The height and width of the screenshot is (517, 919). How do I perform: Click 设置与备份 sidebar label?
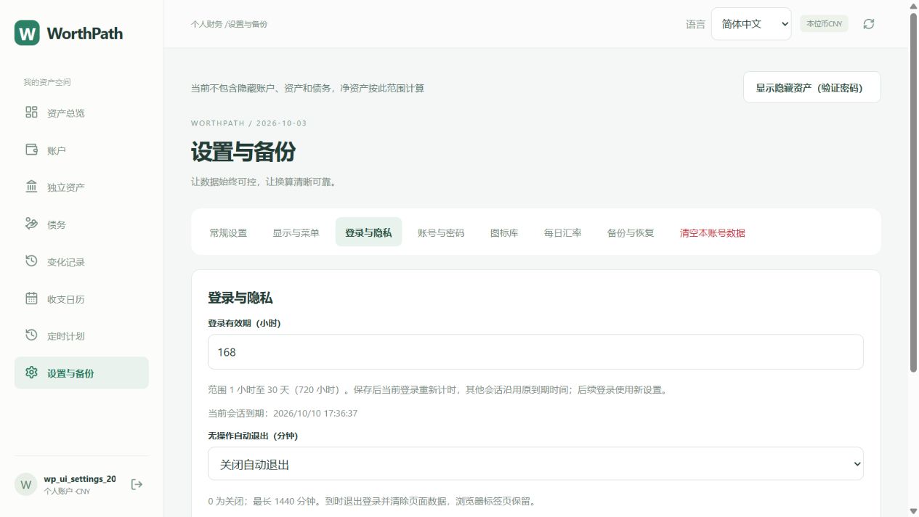click(70, 373)
